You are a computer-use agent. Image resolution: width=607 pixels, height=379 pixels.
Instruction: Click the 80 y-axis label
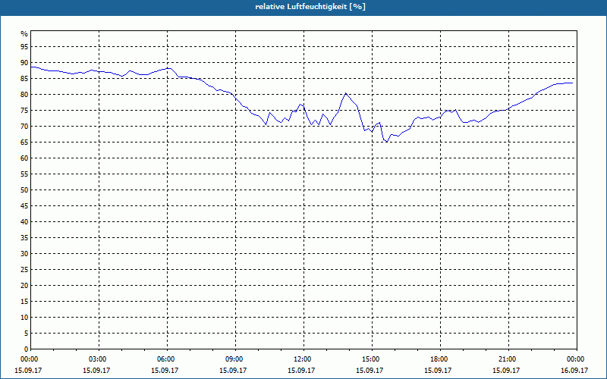(x=24, y=94)
